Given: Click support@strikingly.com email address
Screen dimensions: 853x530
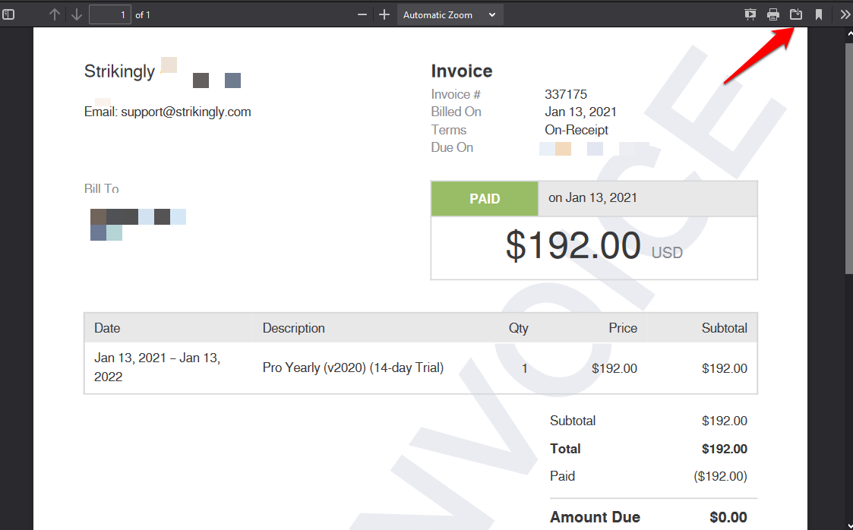Looking at the screenshot, I should [x=186, y=112].
